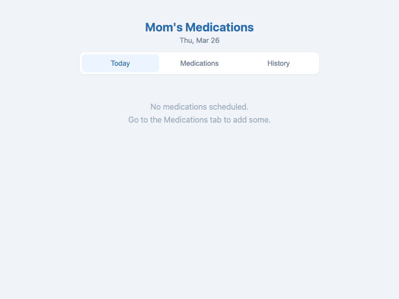The image size is (399, 299).
Task: Click the empty area below the message
Action: tap(199, 199)
